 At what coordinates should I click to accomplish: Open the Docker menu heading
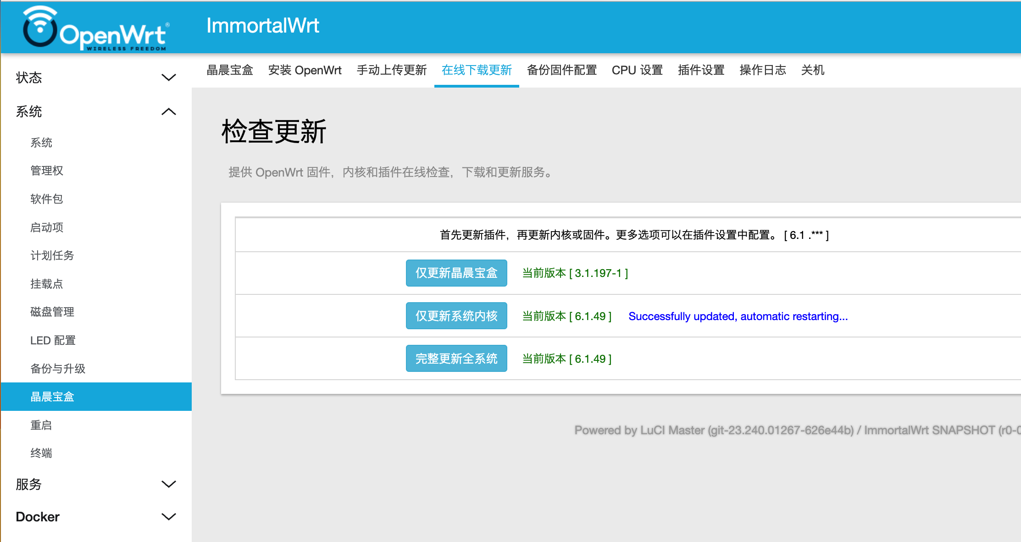[x=38, y=517]
